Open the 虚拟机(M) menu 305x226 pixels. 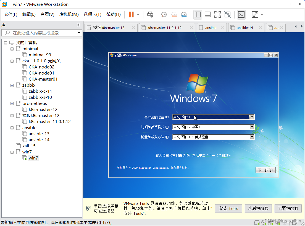69,14
